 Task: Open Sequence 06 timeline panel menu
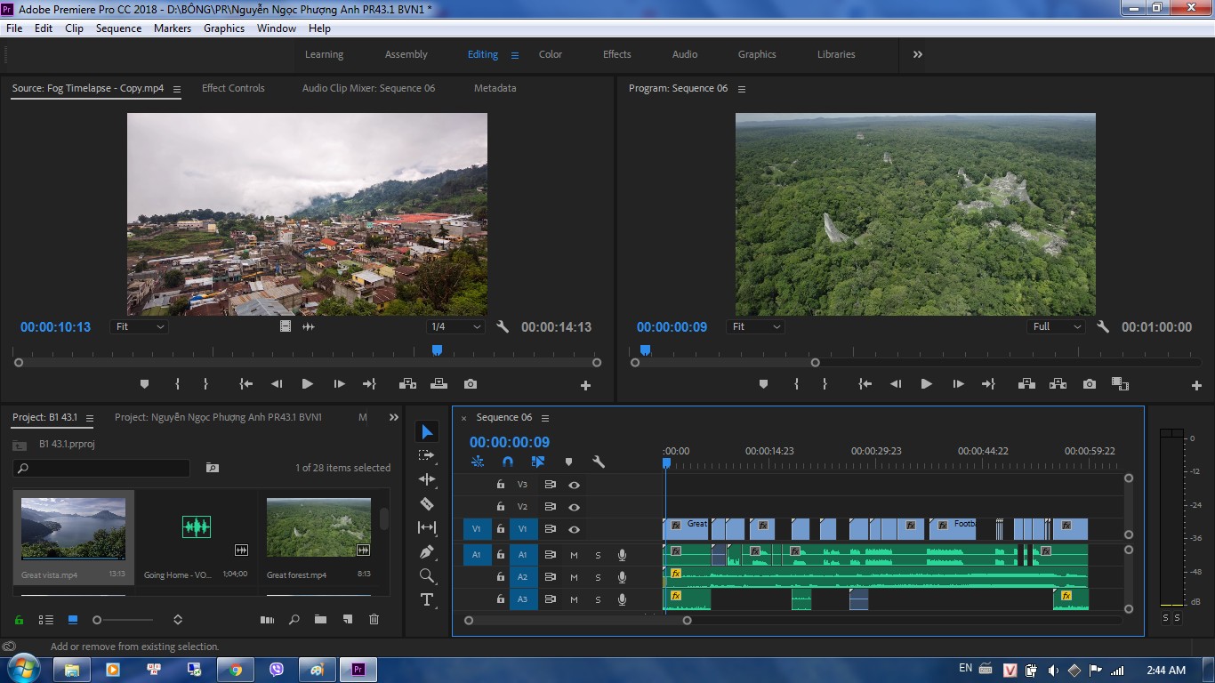click(x=545, y=418)
